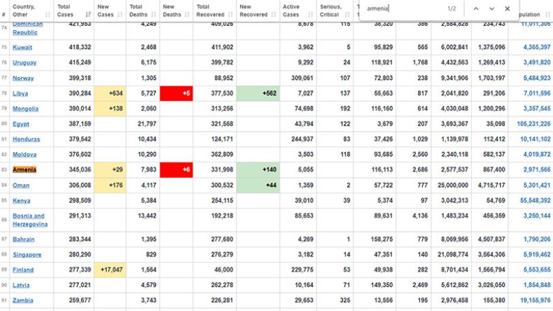
Task: Sort by Serious, Critical column icon
Action: tap(347, 14)
